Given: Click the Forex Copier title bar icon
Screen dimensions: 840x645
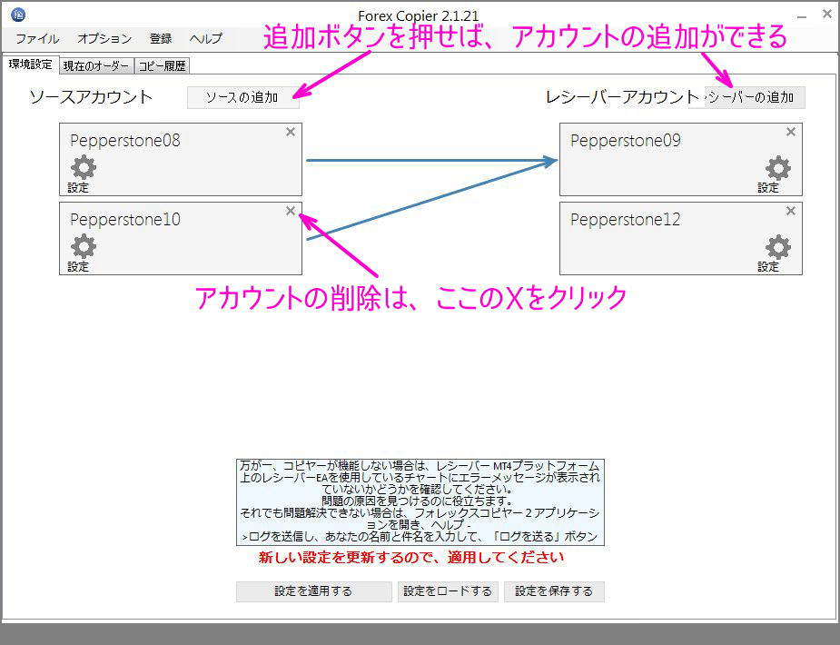Looking at the screenshot, I should click(20, 13).
